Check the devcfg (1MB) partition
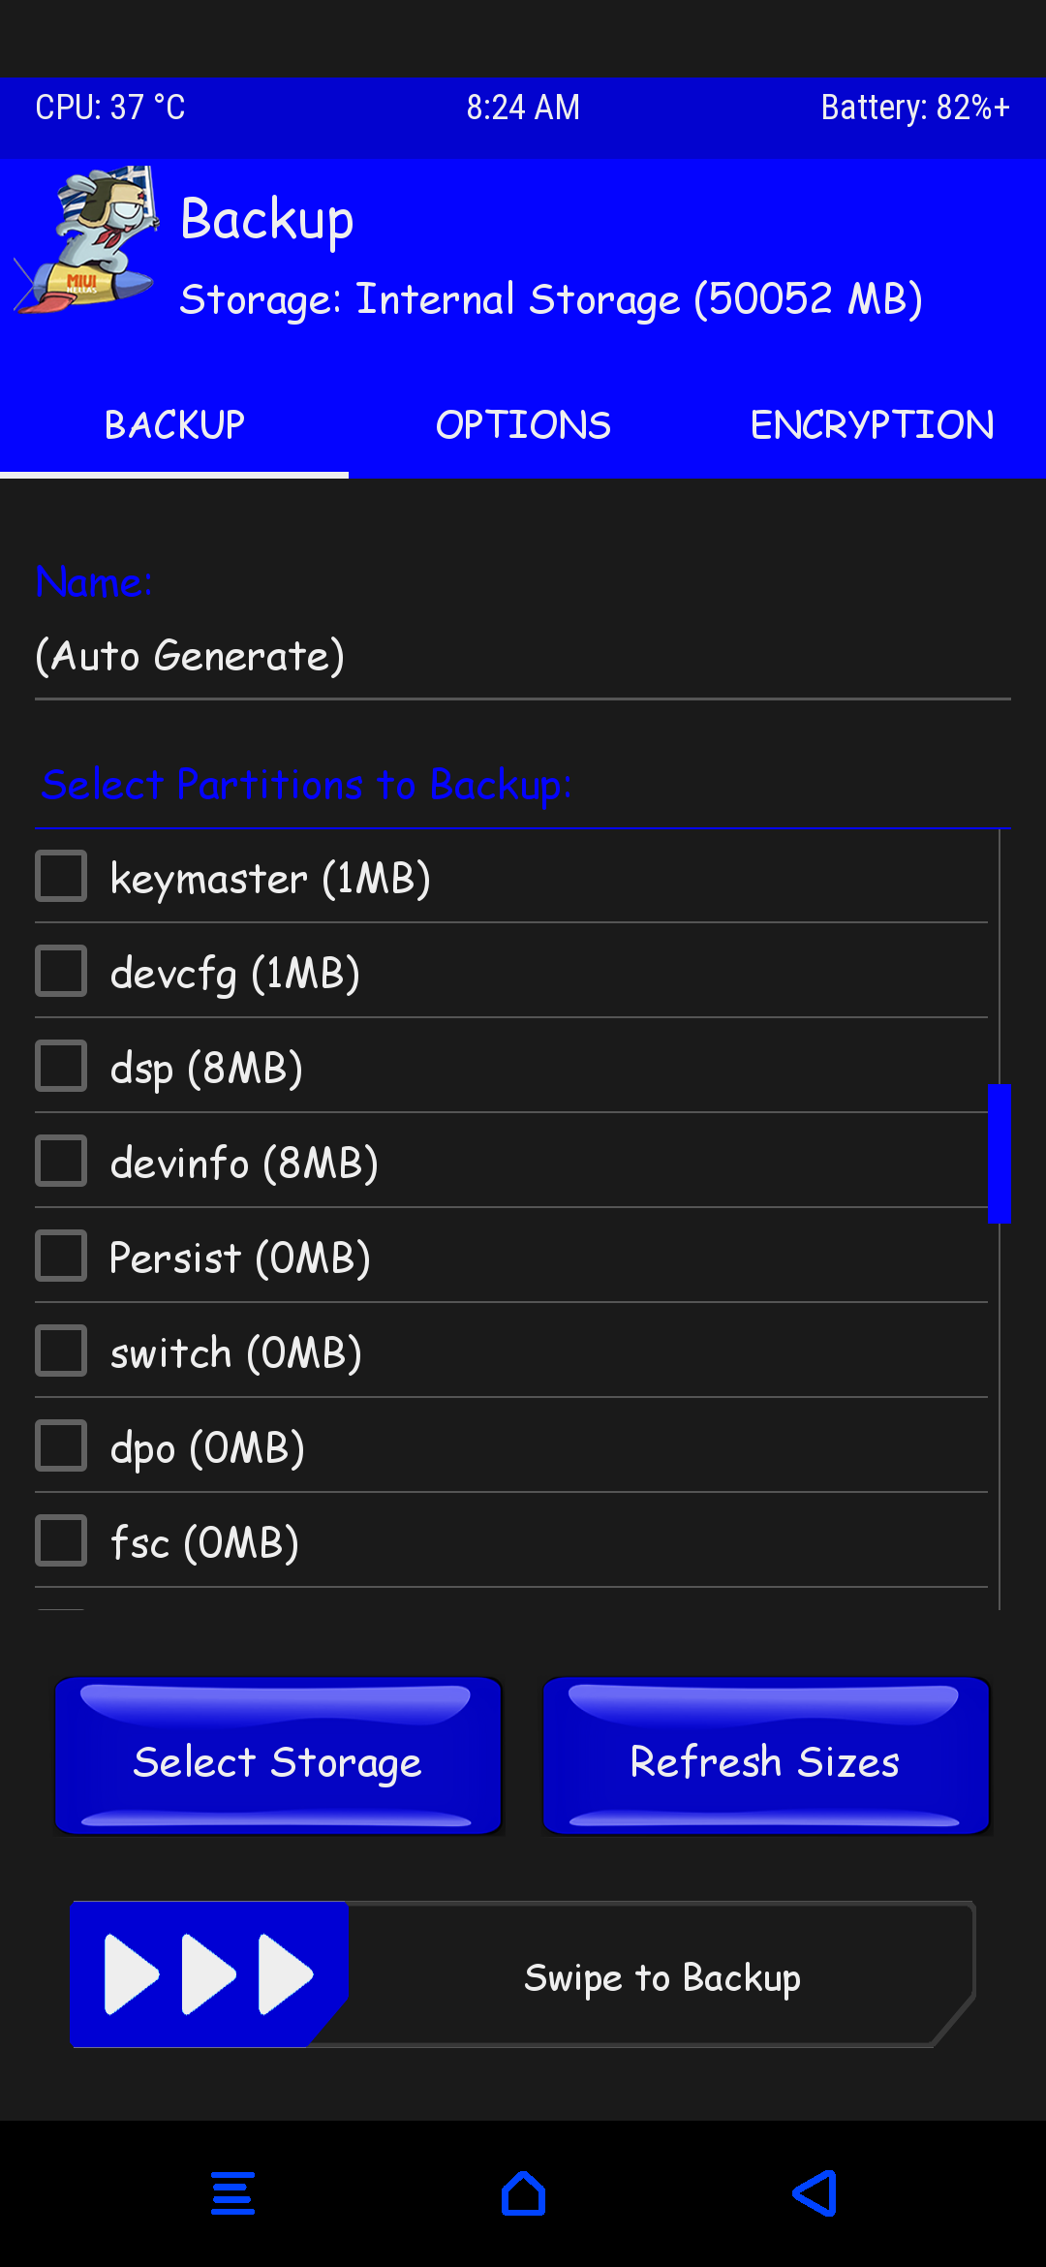The image size is (1046, 2267). coord(61,972)
